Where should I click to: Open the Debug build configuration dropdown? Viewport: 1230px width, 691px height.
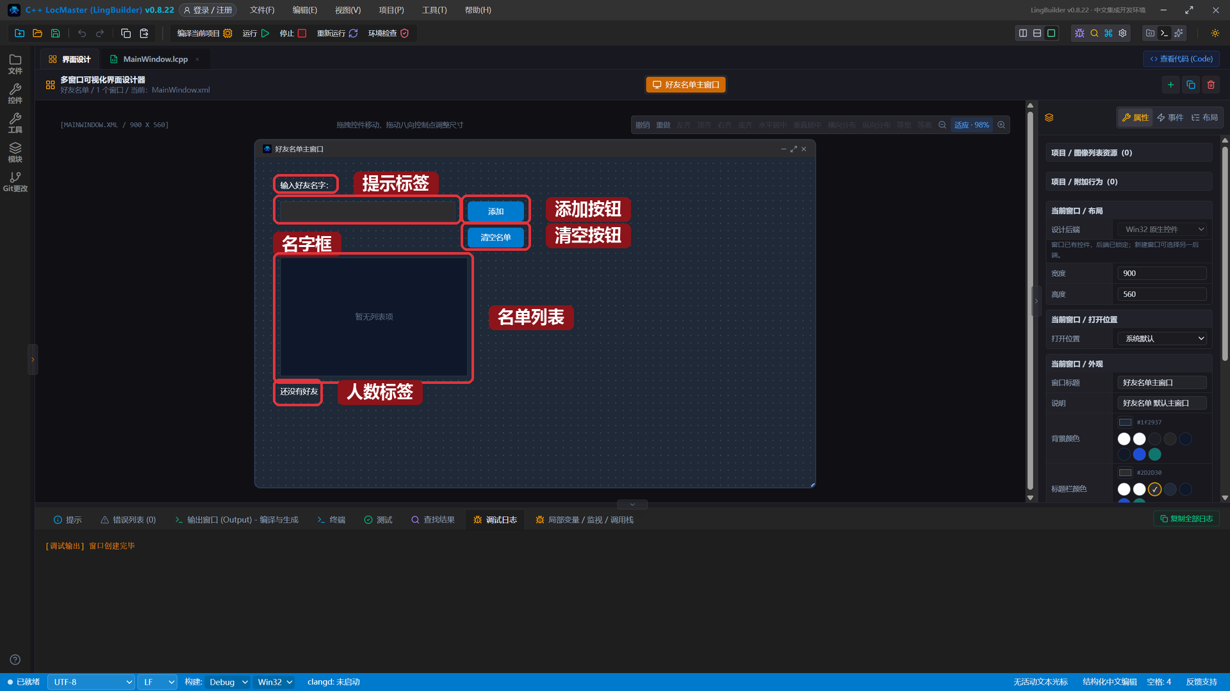pos(228,682)
